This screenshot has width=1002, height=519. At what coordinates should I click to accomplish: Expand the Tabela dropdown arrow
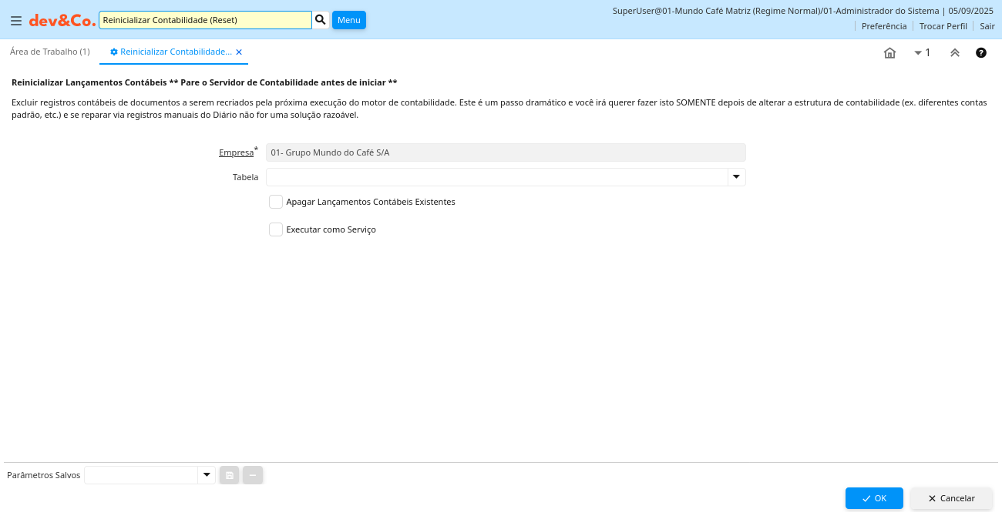[x=736, y=177]
